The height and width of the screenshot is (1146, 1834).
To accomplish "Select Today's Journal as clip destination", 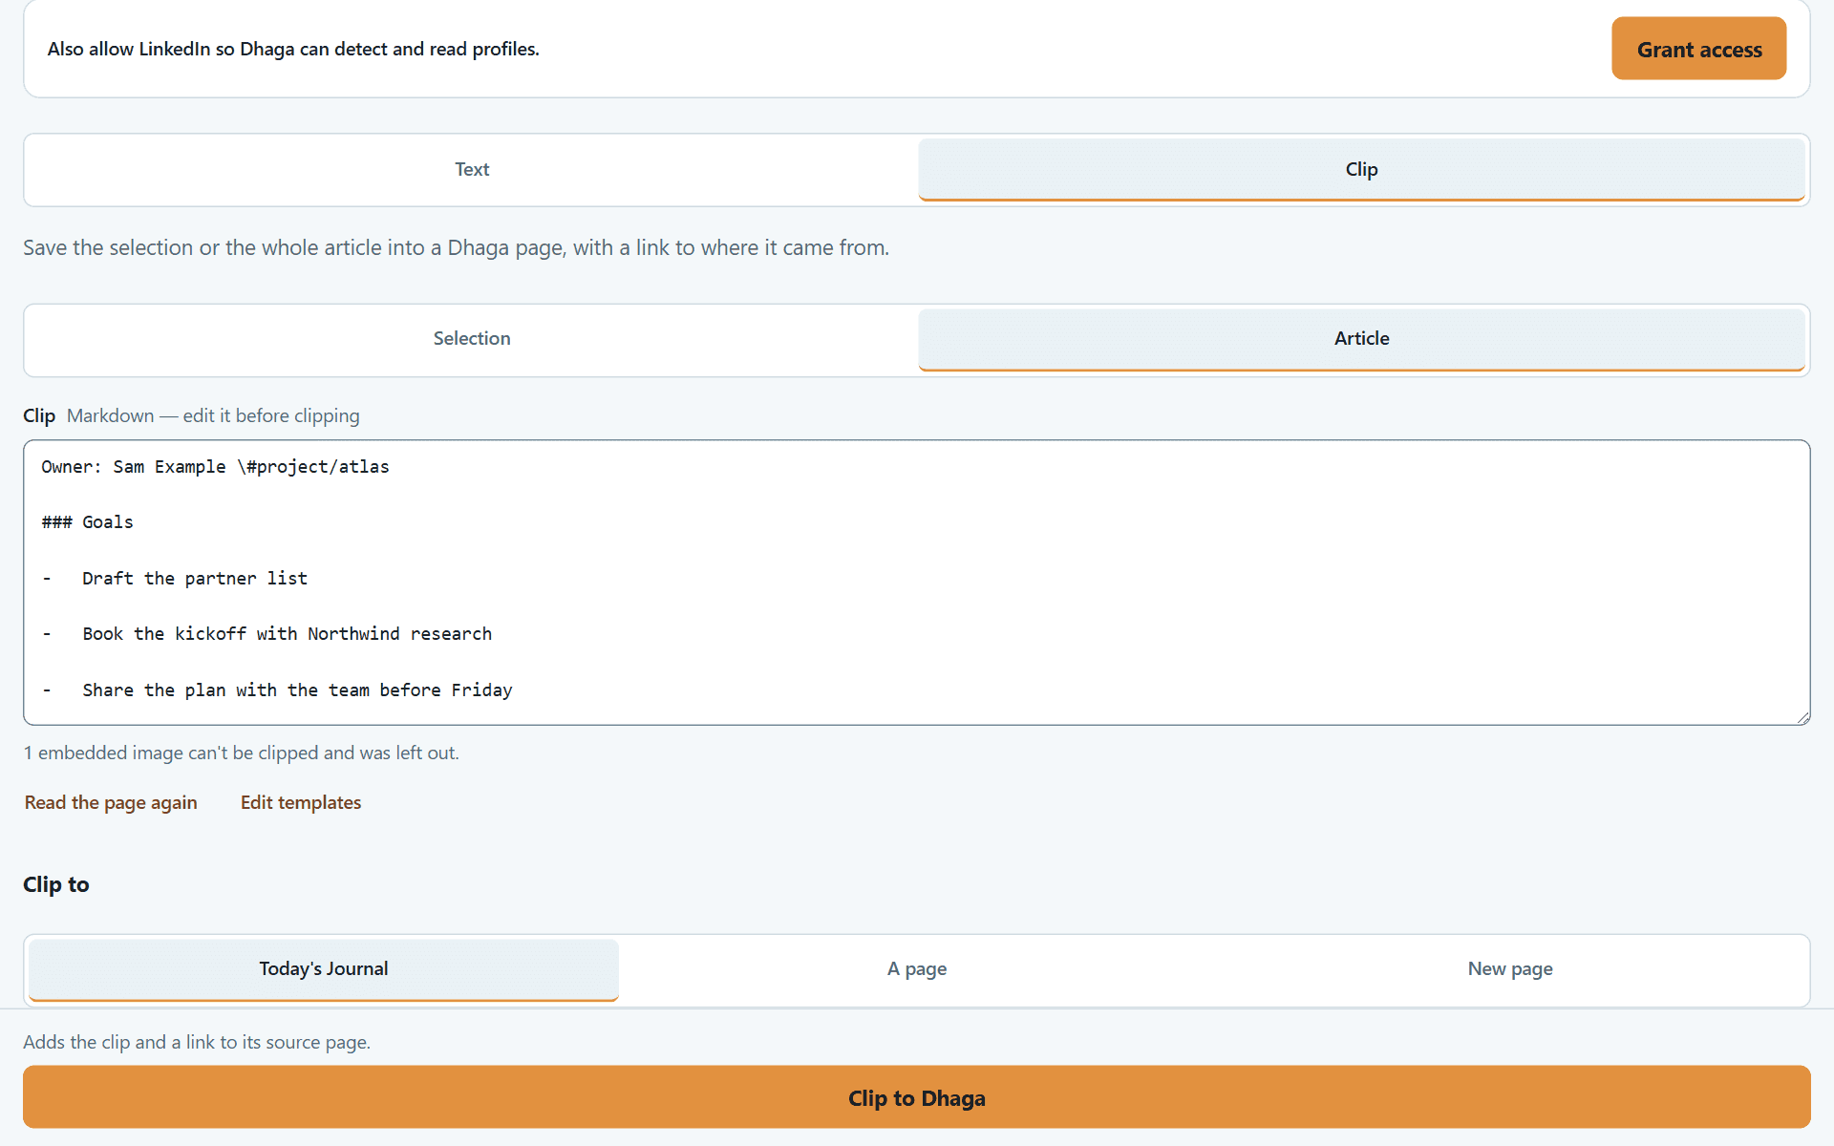I will (x=324, y=968).
